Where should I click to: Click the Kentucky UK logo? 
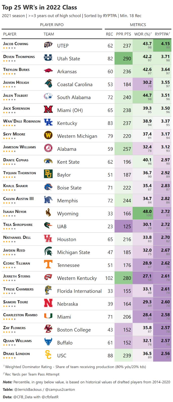pyautogui.click(x=48, y=123)
